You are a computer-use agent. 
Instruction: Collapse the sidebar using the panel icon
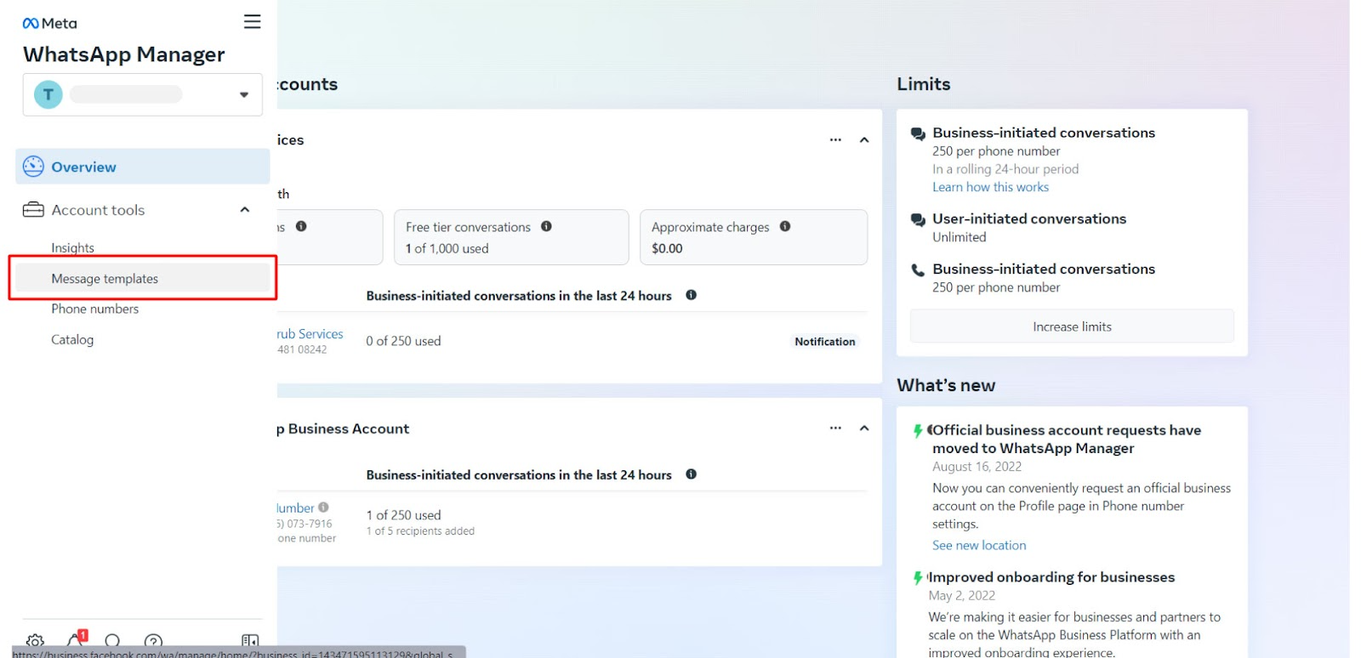click(250, 641)
